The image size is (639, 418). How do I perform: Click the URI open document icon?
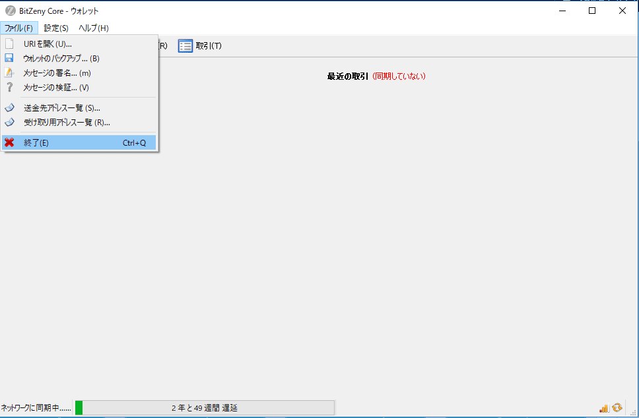point(9,44)
